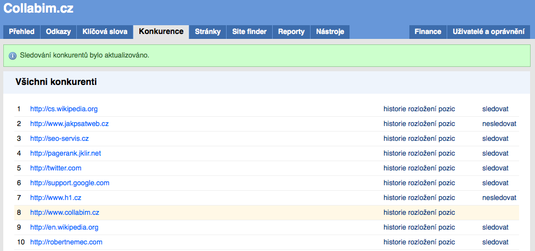Open historie rozložení pozic for robertnemec.com
Screen dimensions: 535x251
coord(419,242)
